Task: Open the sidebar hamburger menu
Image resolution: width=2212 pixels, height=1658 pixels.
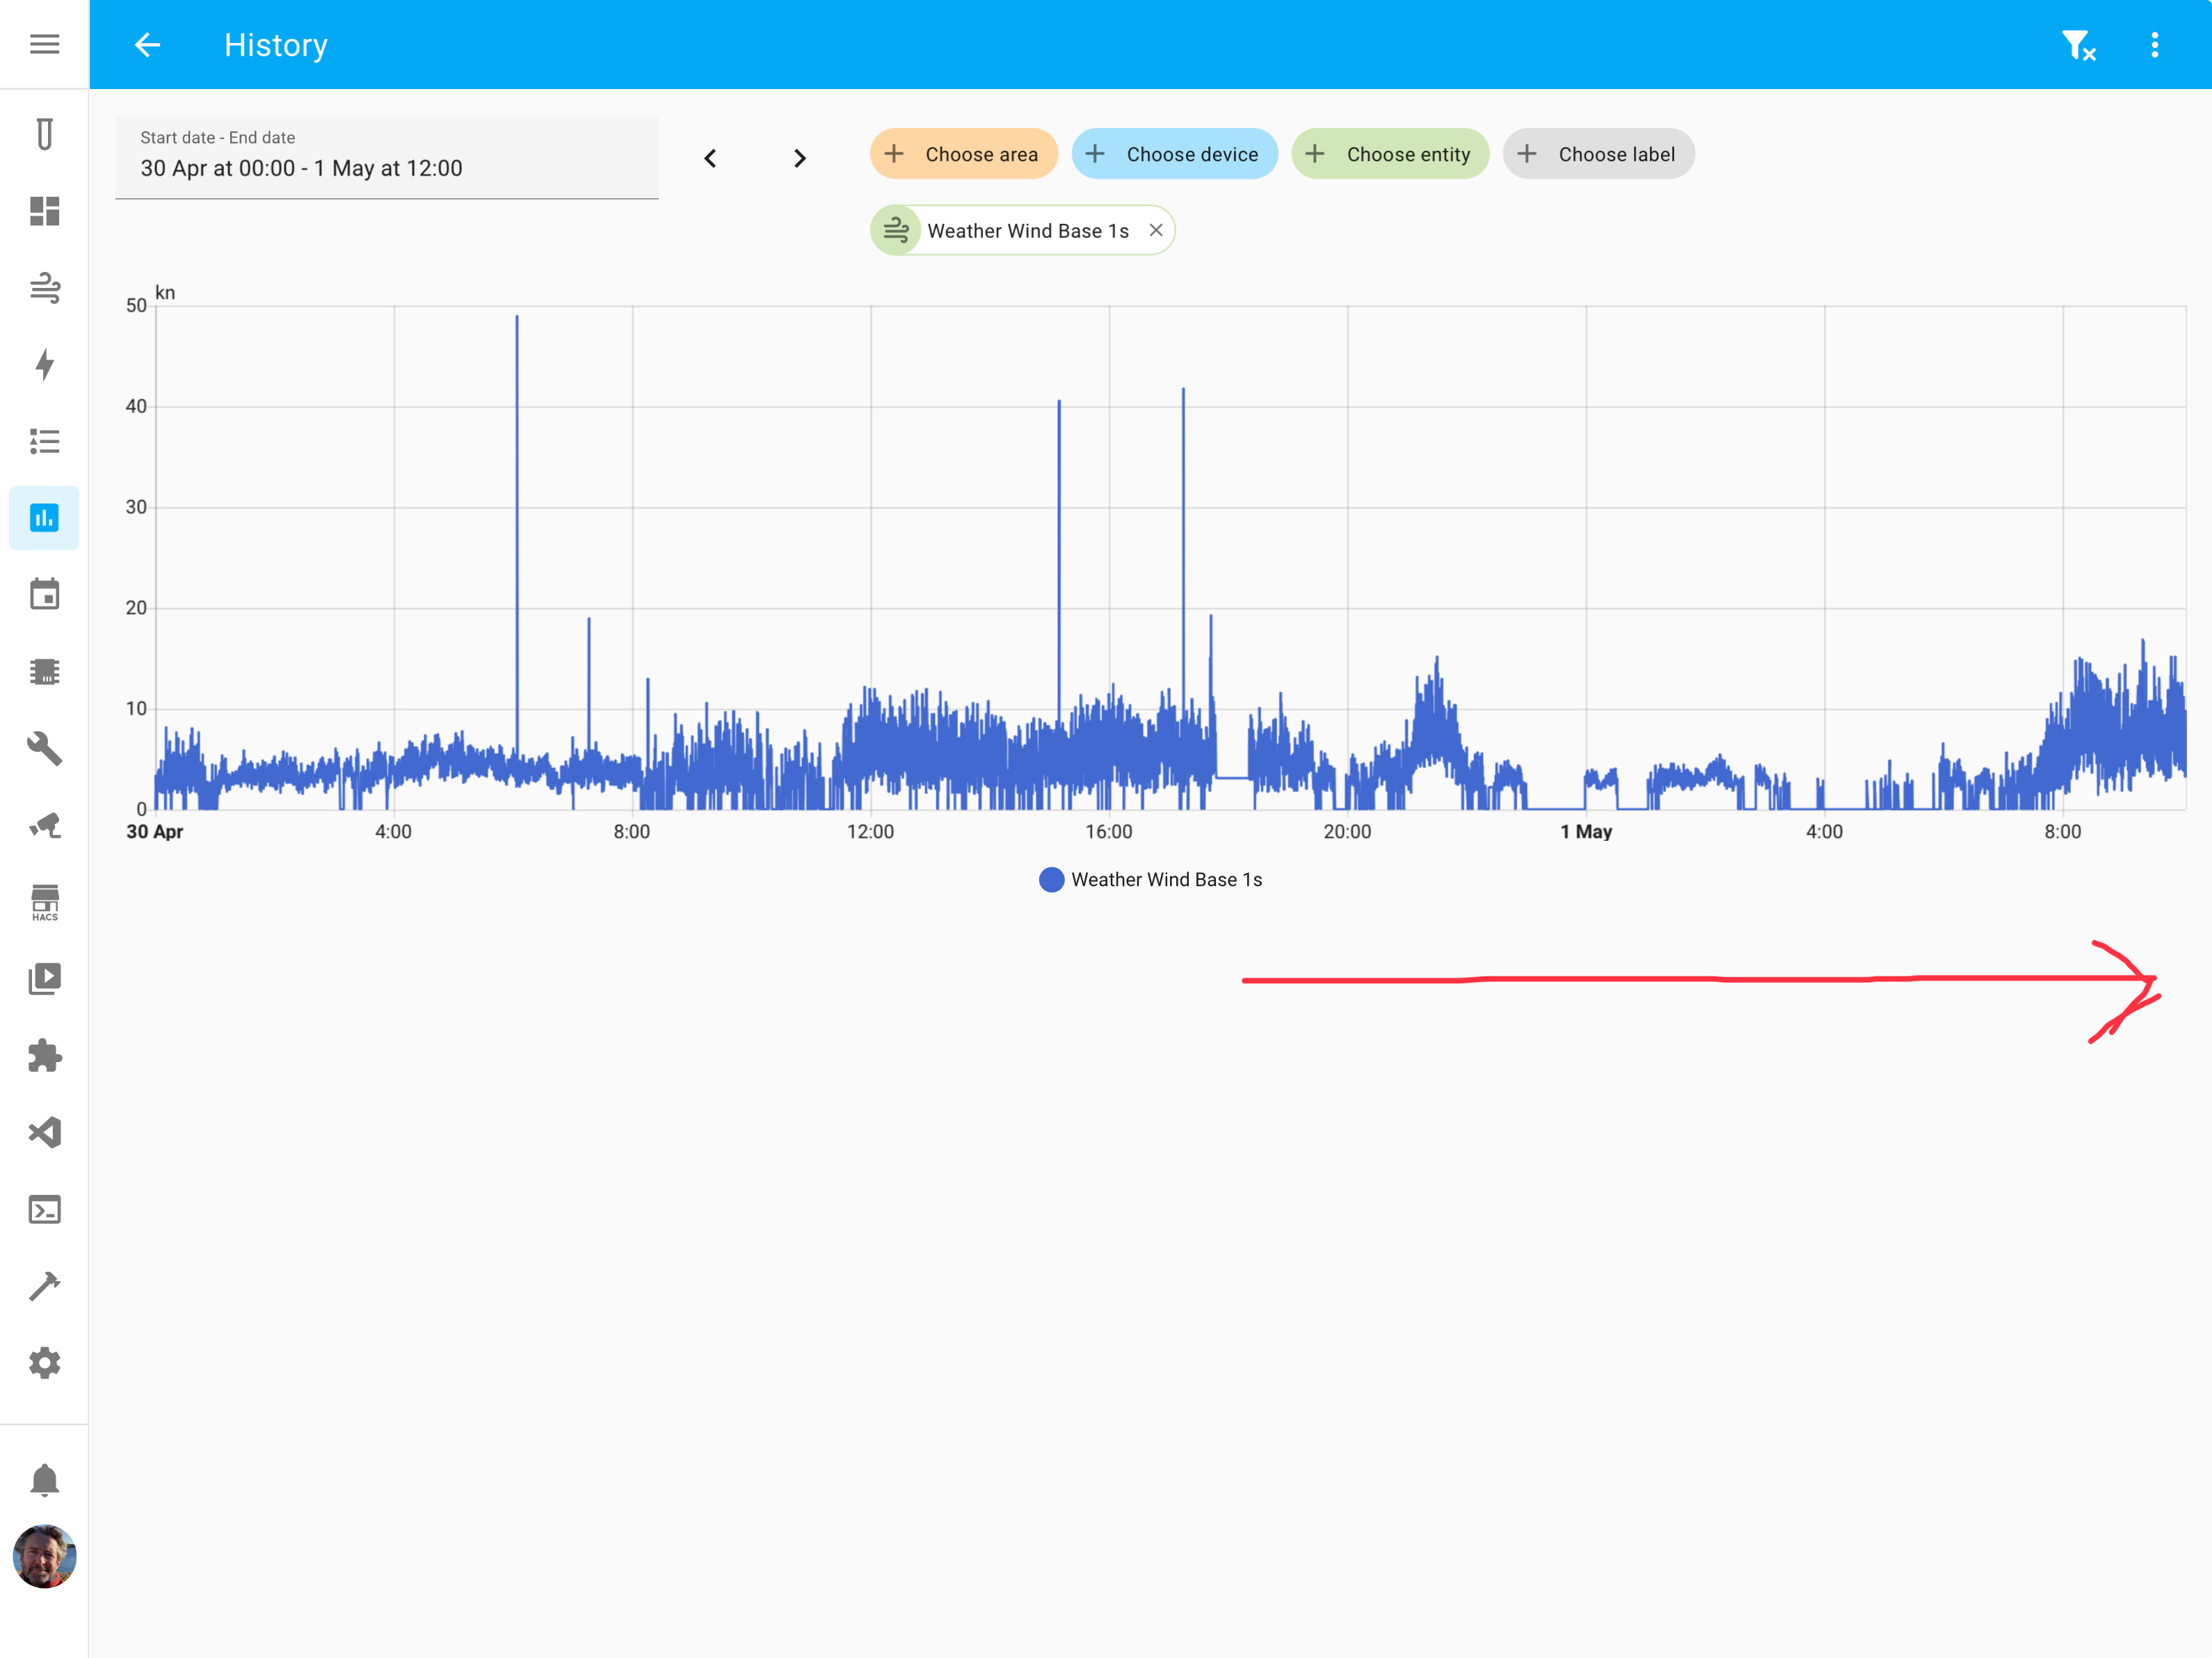Action: (x=44, y=44)
